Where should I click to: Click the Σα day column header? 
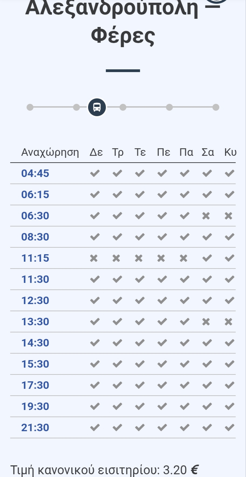tap(208, 152)
